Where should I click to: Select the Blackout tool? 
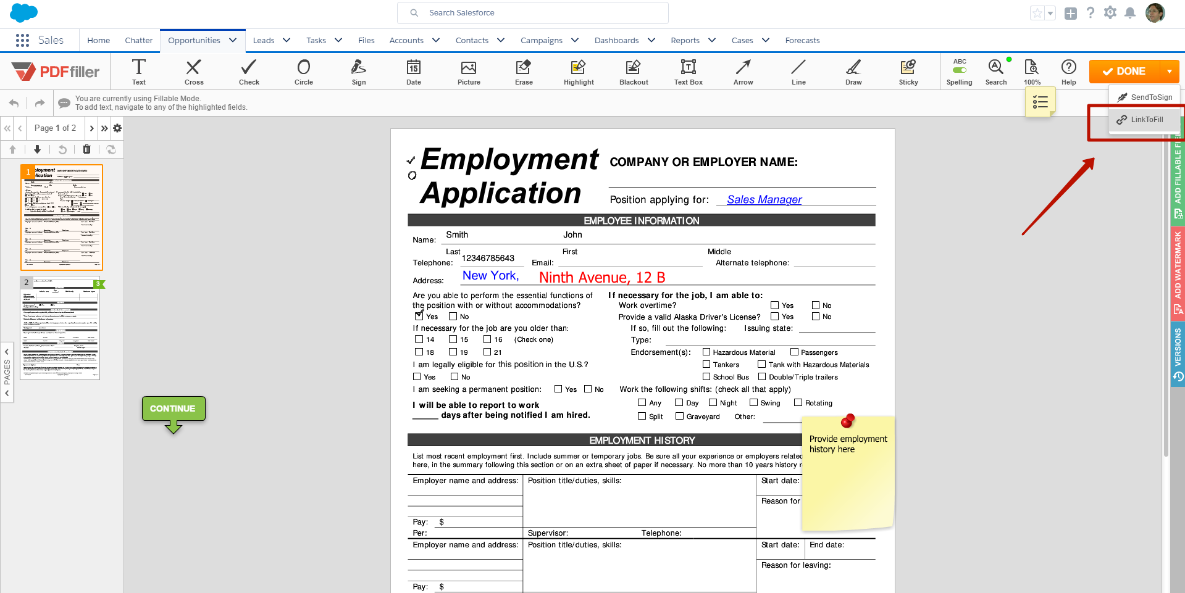(x=634, y=72)
